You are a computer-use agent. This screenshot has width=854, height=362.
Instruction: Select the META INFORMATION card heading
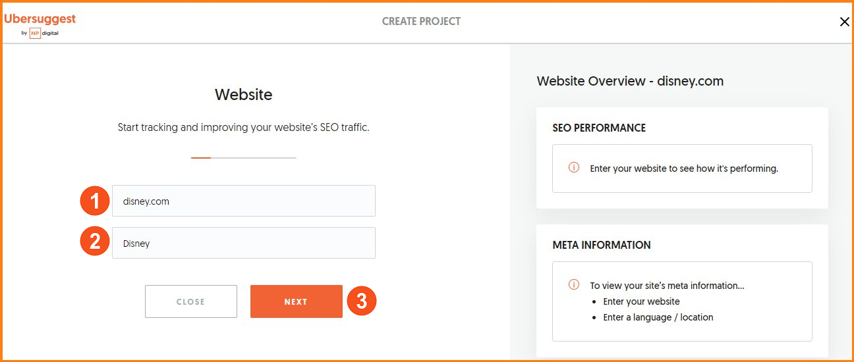click(602, 245)
